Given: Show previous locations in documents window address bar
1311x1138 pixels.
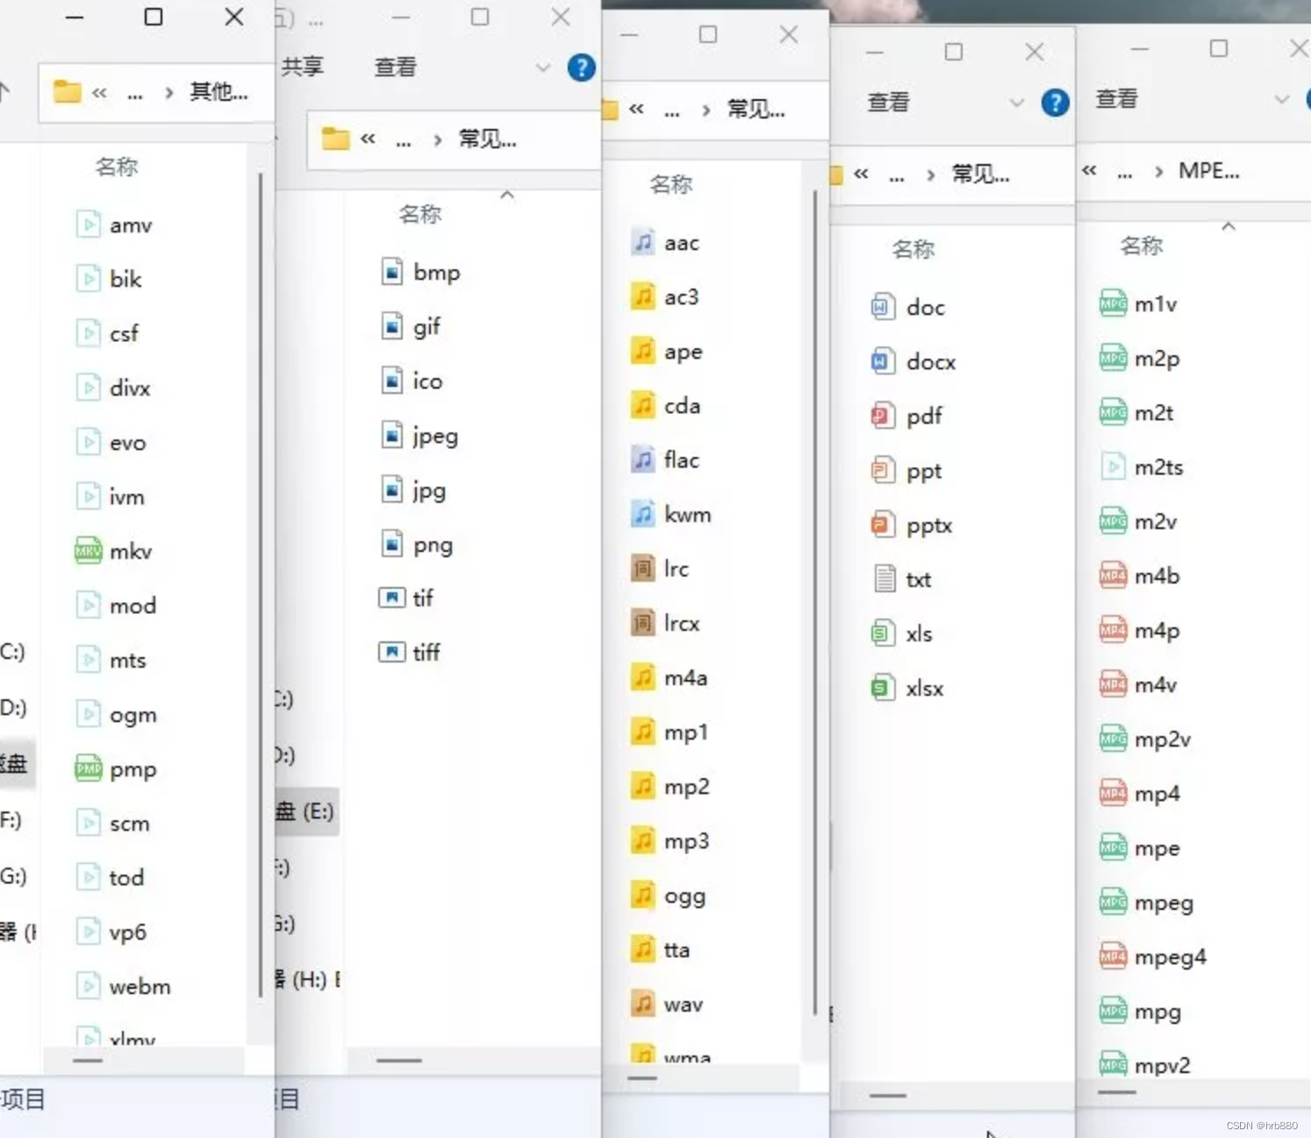Looking at the screenshot, I should (x=861, y=174).
